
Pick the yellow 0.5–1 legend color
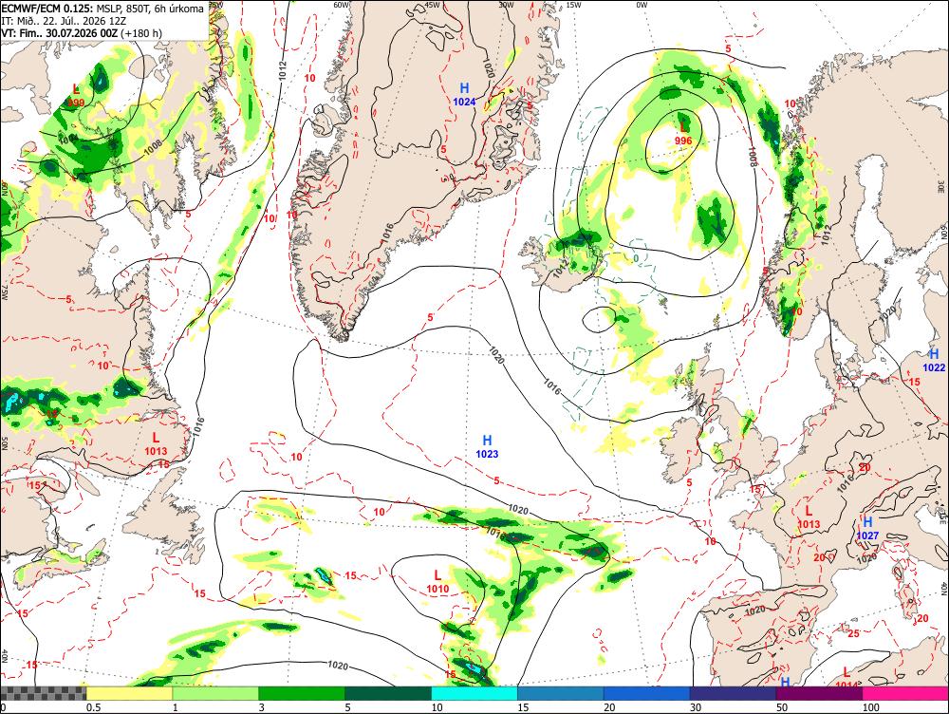129,693
